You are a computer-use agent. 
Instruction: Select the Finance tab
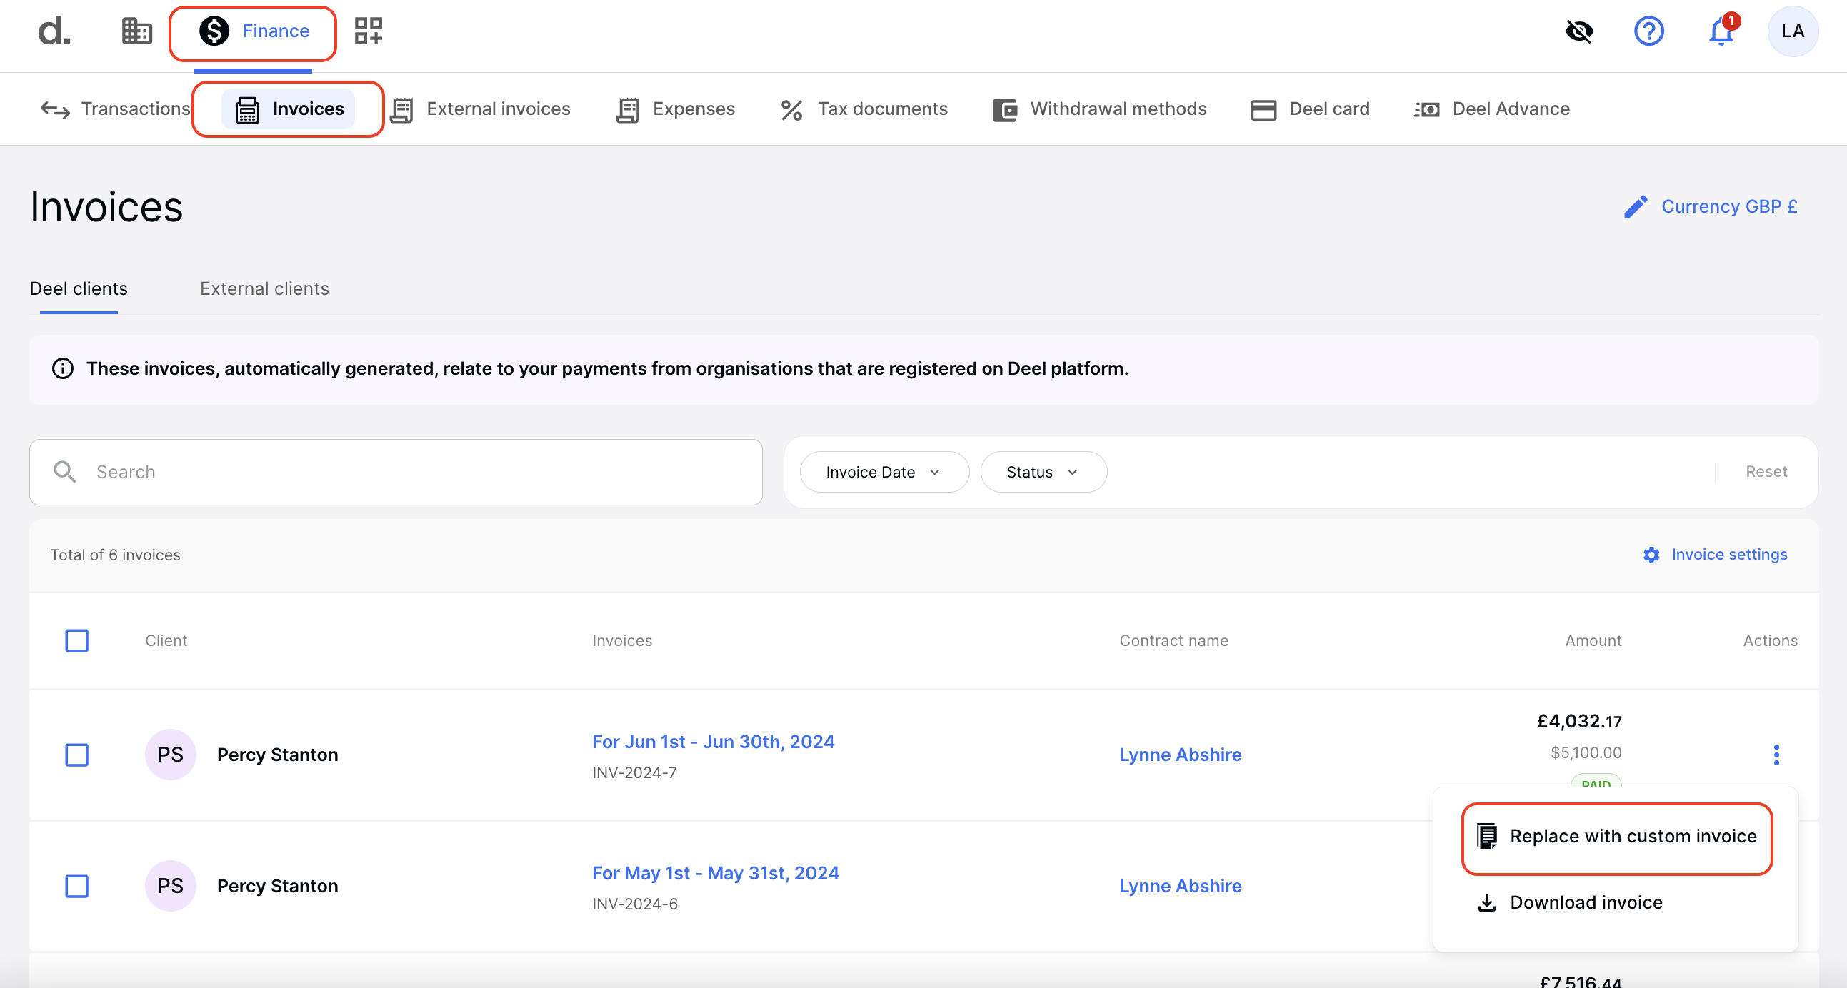(253, 31)
